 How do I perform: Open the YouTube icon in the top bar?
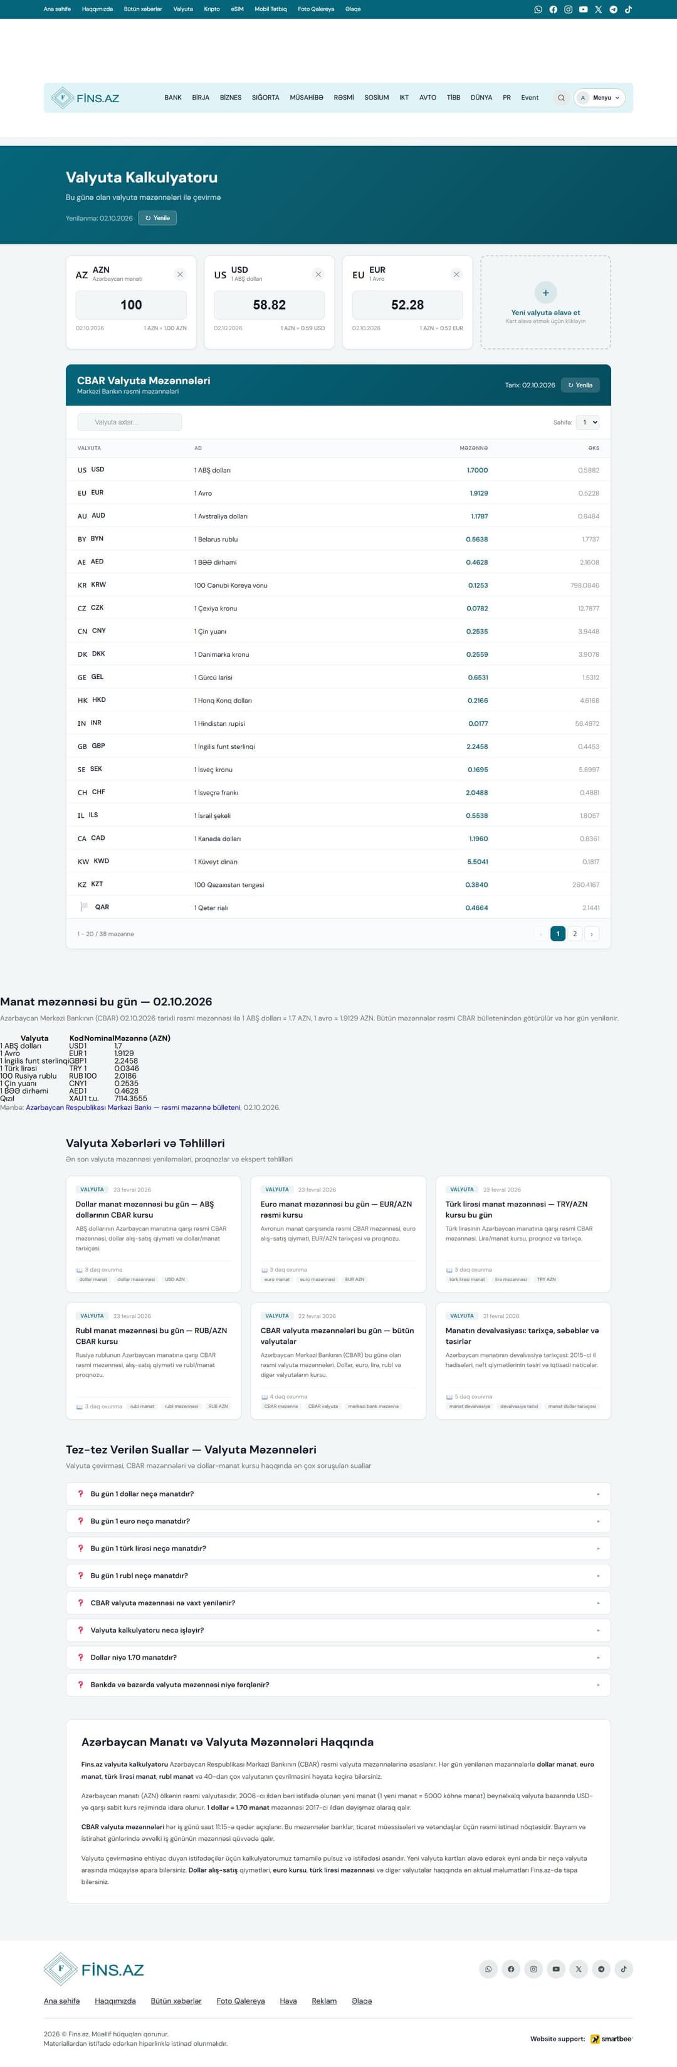[583, 9]
